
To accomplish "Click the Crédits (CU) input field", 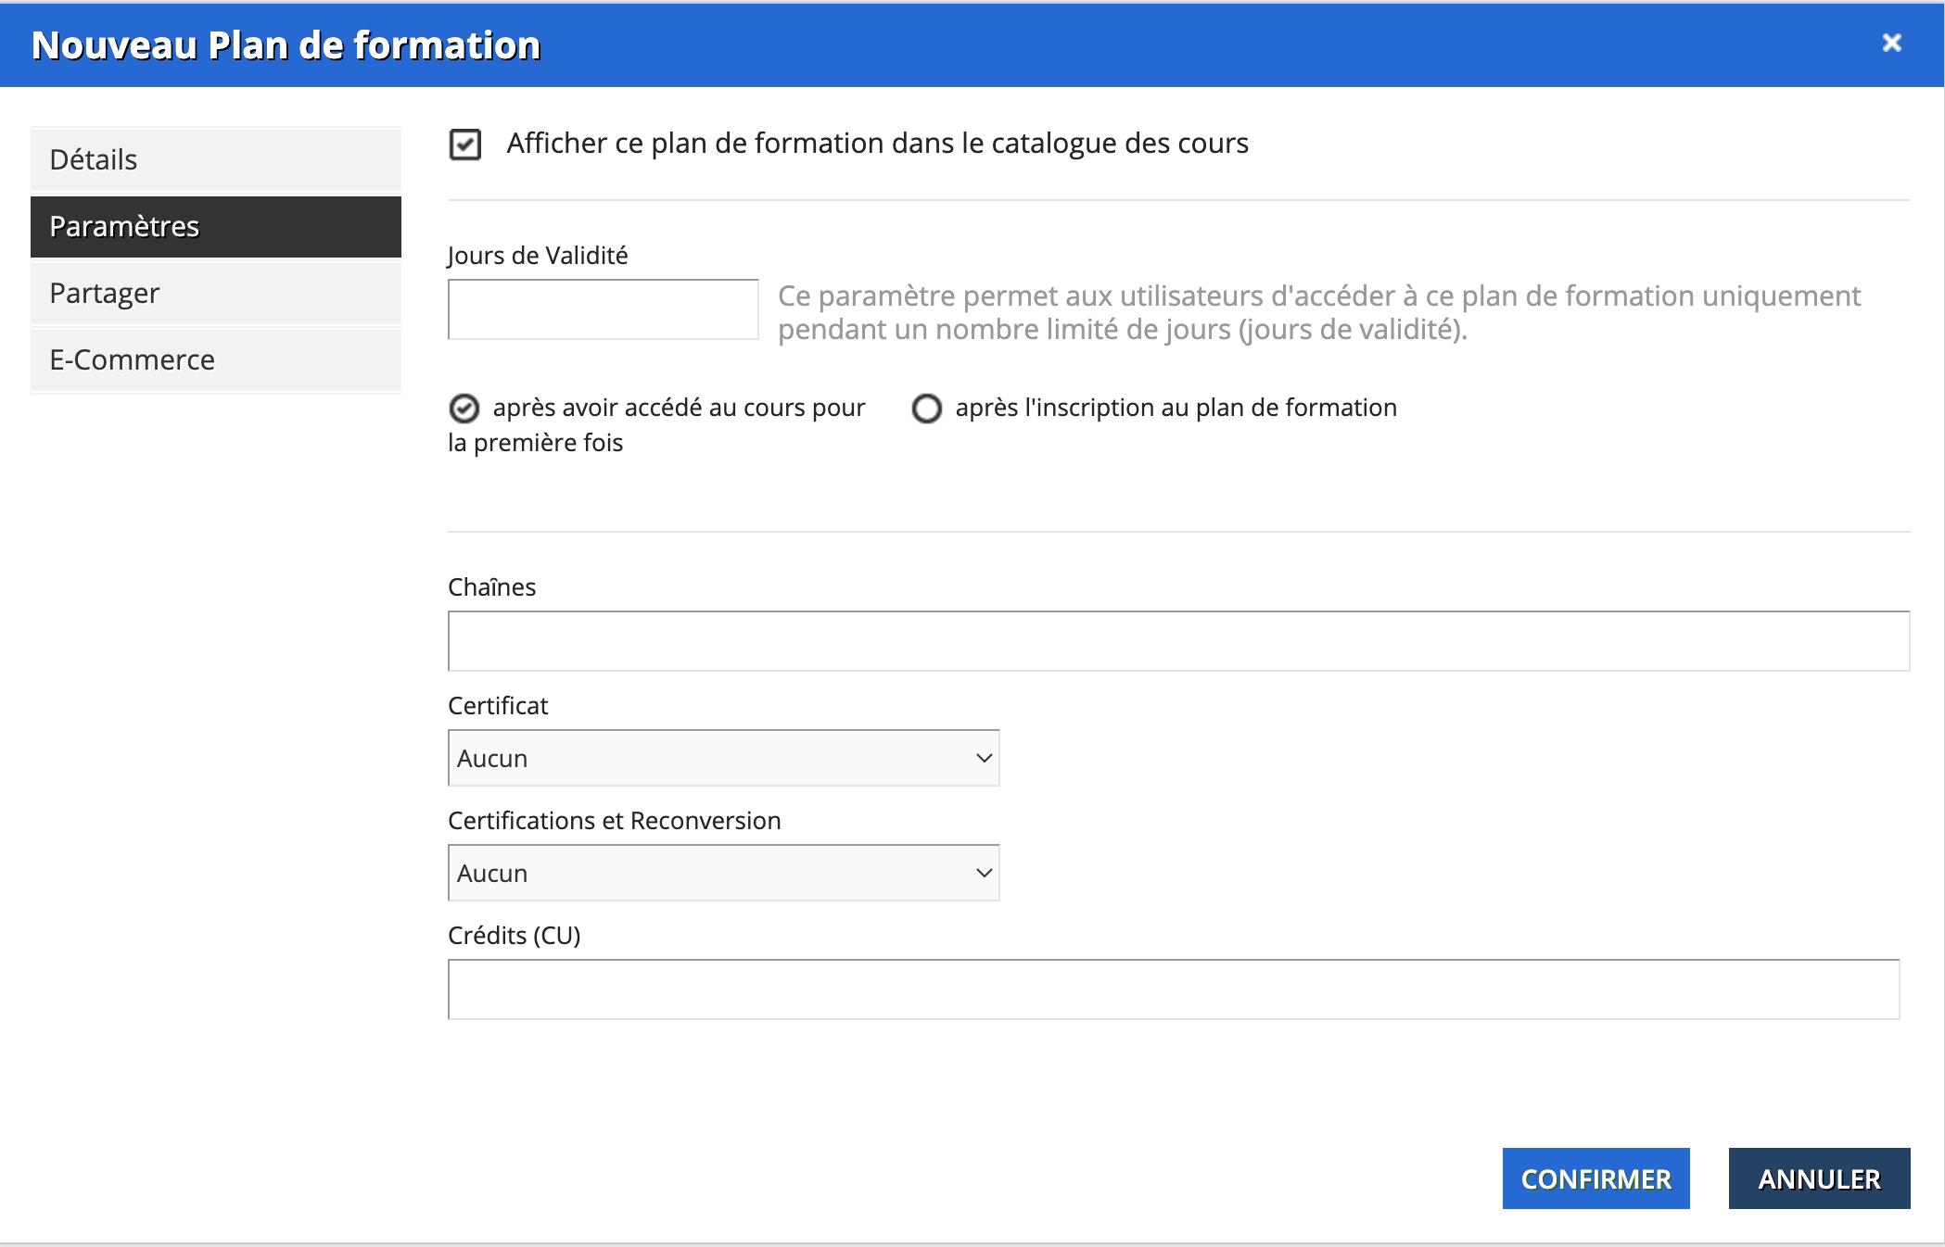I will pos(1174,989).
